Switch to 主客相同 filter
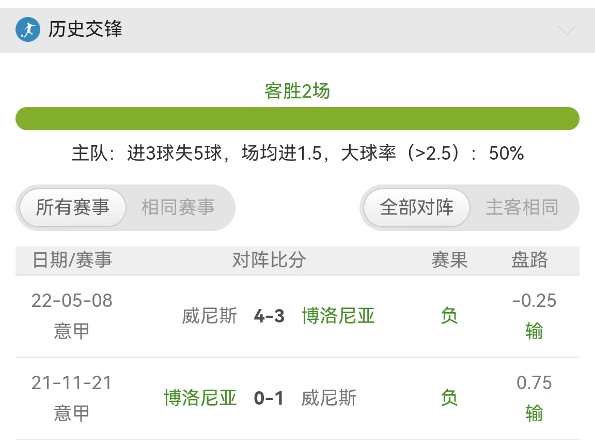Screen dimensions: 595x447 [x=522, y=207]
